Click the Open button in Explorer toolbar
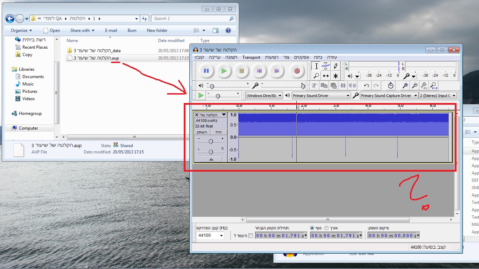 pyautogui.click(x=52, y=30)
